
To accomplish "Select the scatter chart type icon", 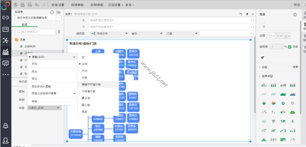I will pyautogui.click(x=264, y=112).
